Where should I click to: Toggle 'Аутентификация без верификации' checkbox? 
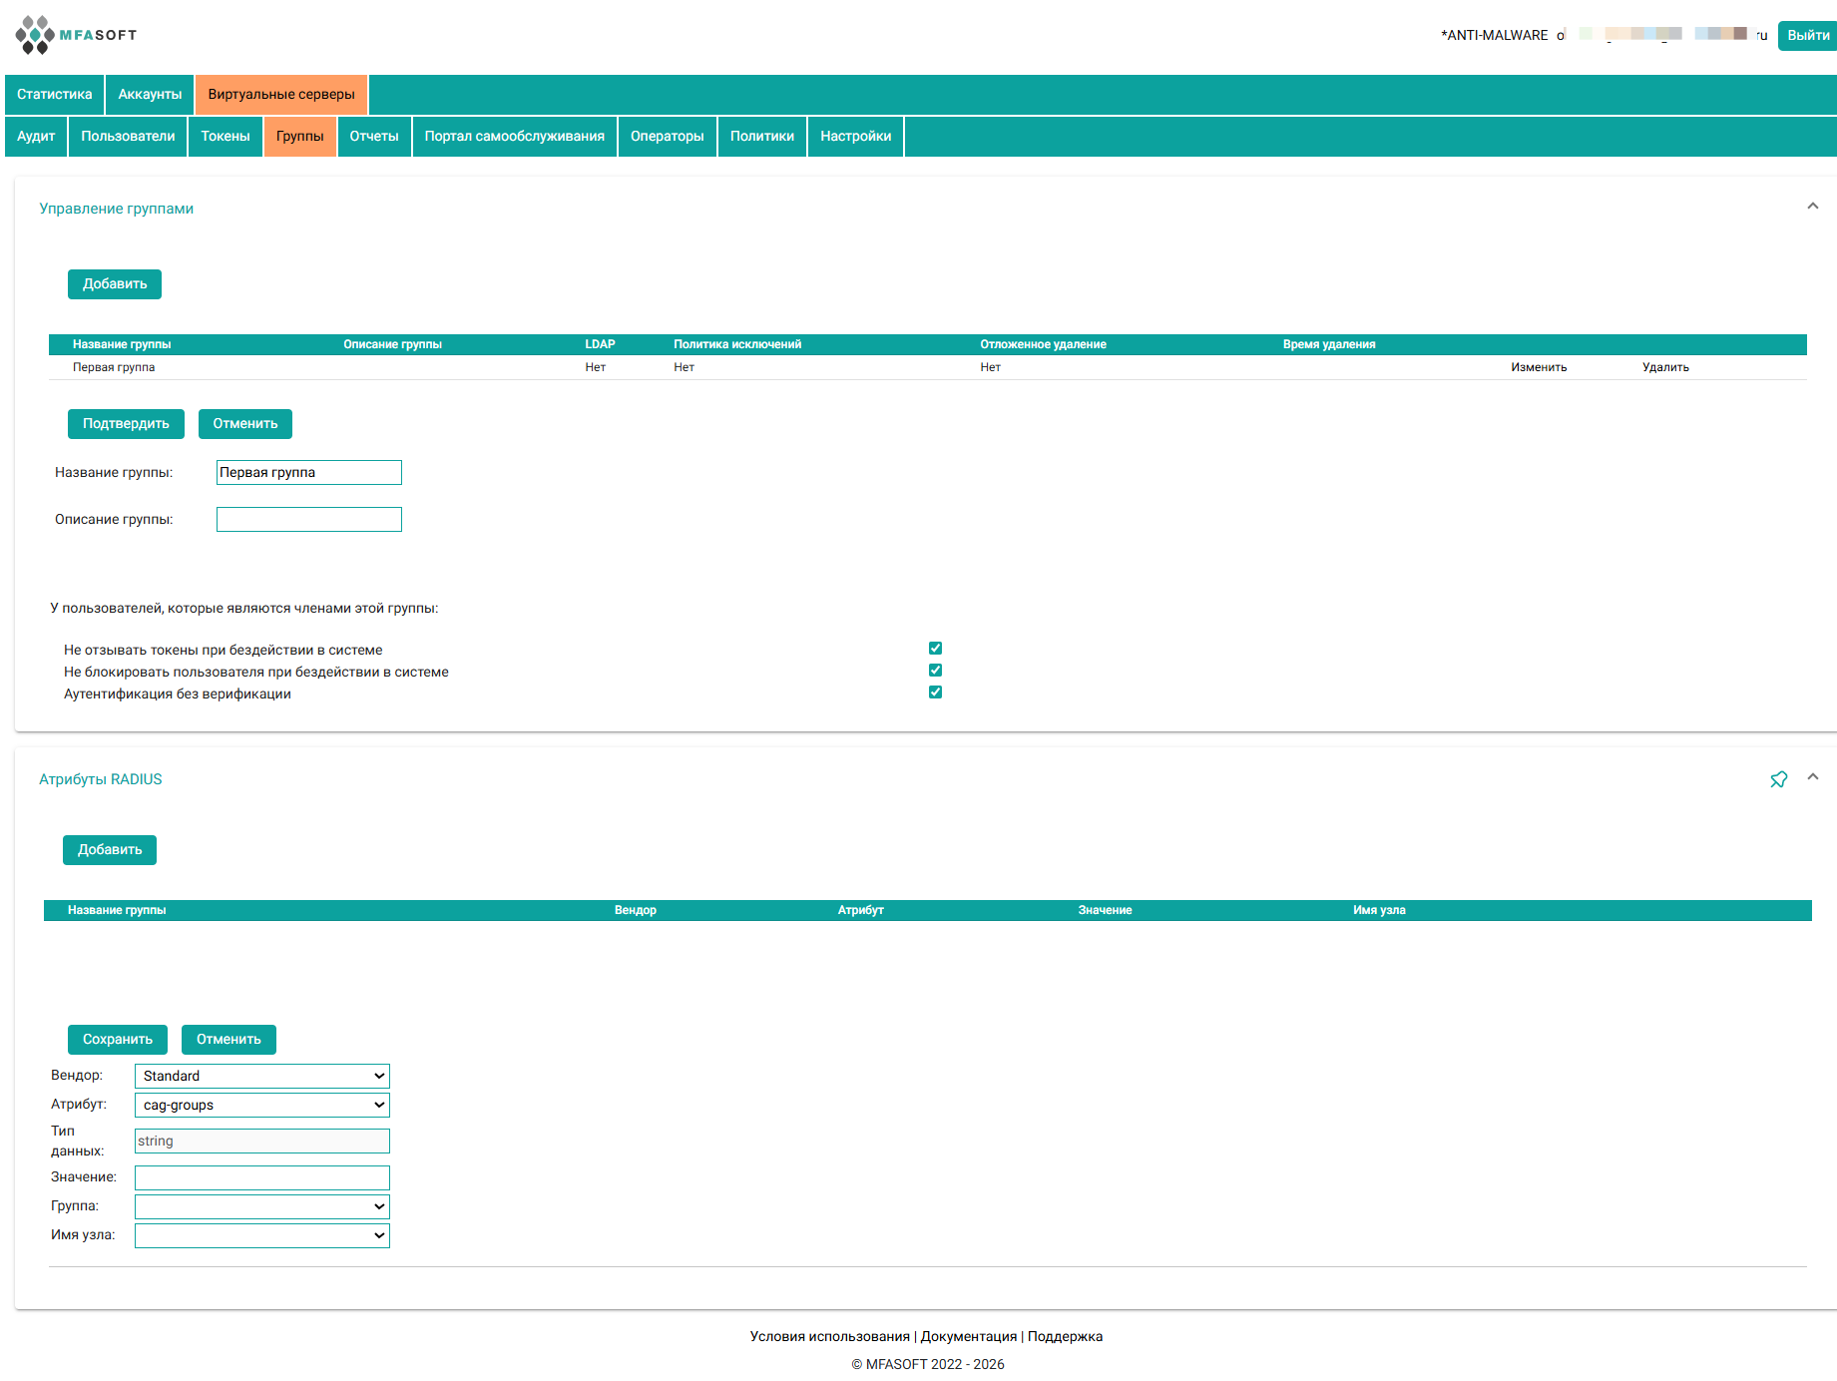coord(935,692)
